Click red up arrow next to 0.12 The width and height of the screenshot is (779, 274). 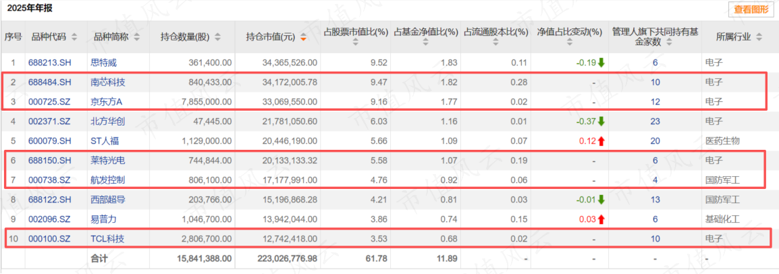[601, 140]
